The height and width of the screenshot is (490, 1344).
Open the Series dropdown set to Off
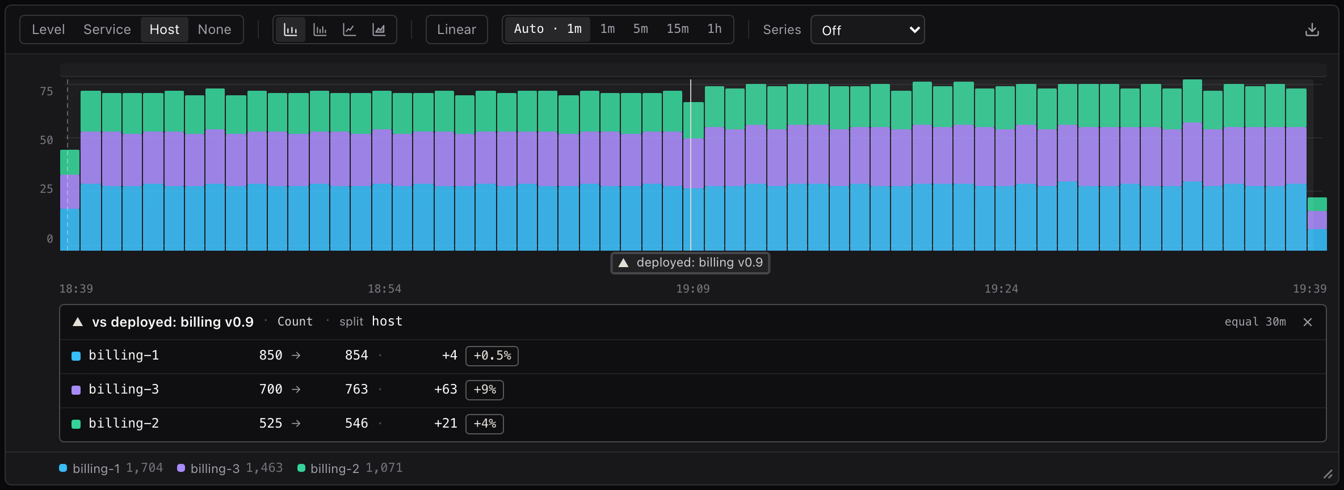868,30
